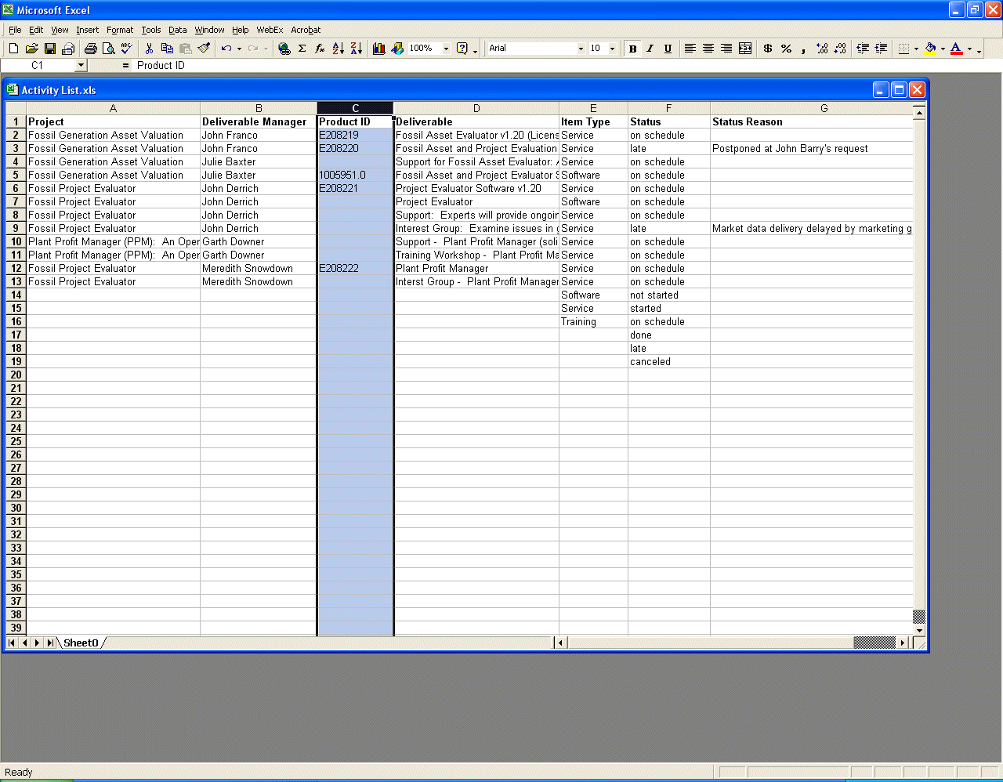The height and width of the screenshot is (782, 1003).
Task: Open a file with the folder icon
Action: point(31,49)
